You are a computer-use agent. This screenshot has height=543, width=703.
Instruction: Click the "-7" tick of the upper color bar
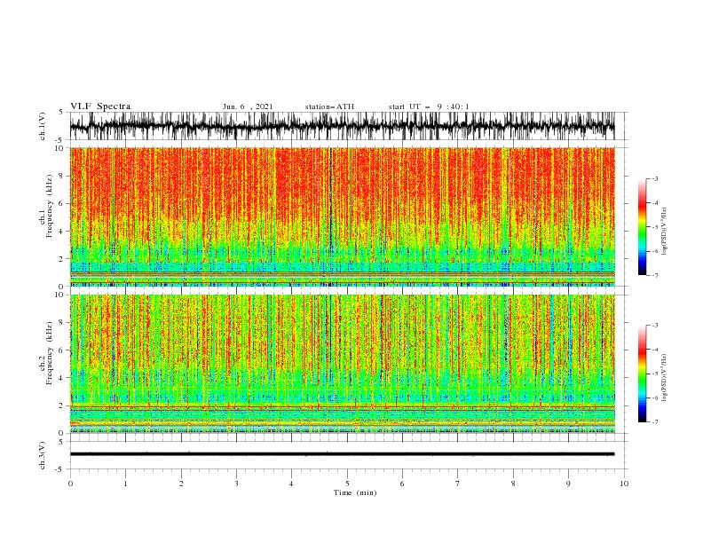tap(655, 275)
